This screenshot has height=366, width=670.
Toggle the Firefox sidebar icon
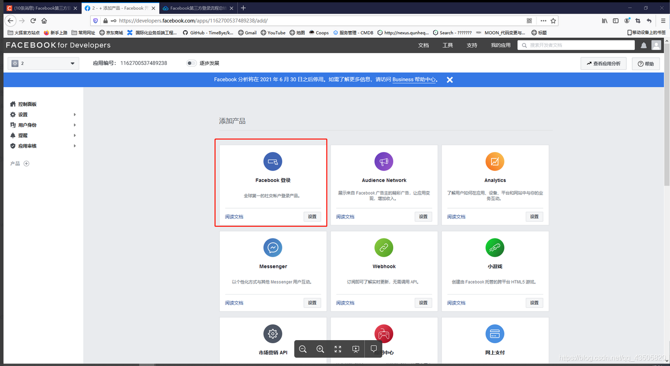click(616, 21)
